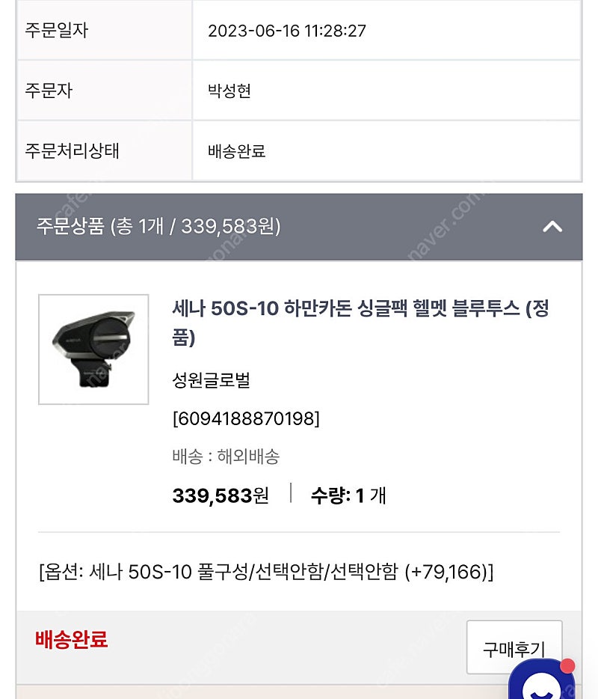Click the bold 339,583원 product price
This screenshot has width=598, height=699.
coord(221,495)
